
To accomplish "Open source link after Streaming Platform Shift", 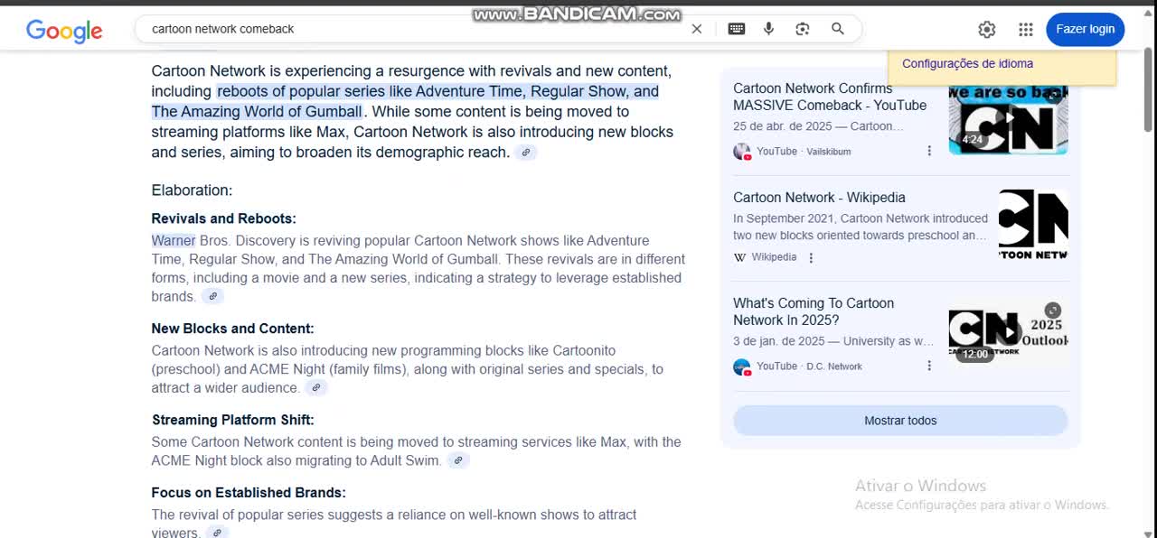I will (x=458, y=460).
